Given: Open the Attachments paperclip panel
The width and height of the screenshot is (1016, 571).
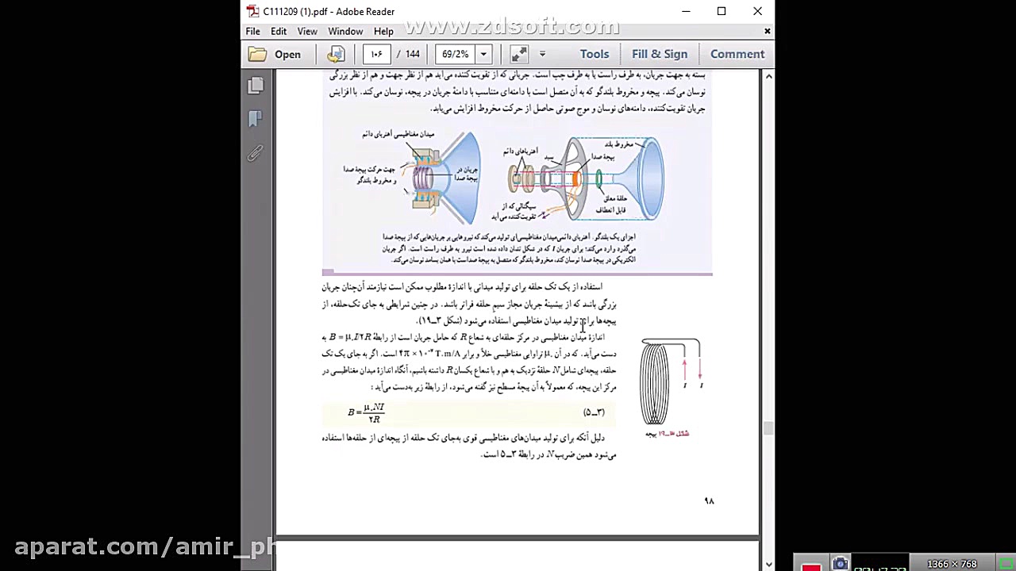Looking at the screenshot, I should click(256, 153).
